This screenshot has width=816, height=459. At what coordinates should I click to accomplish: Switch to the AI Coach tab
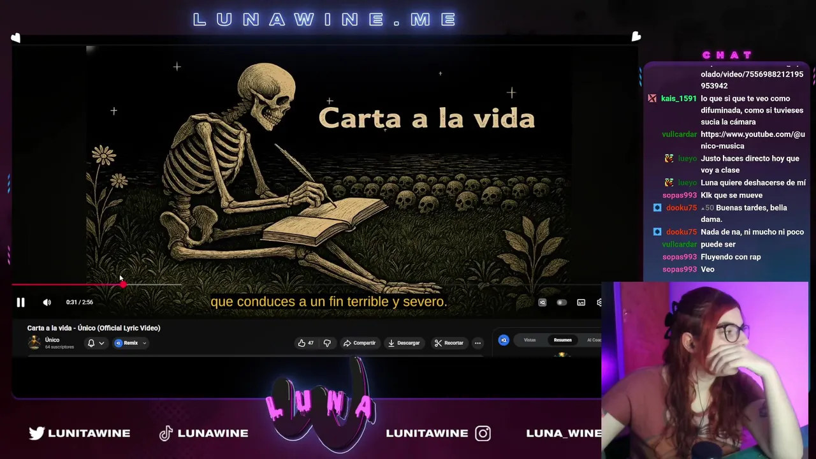point(594,340)
